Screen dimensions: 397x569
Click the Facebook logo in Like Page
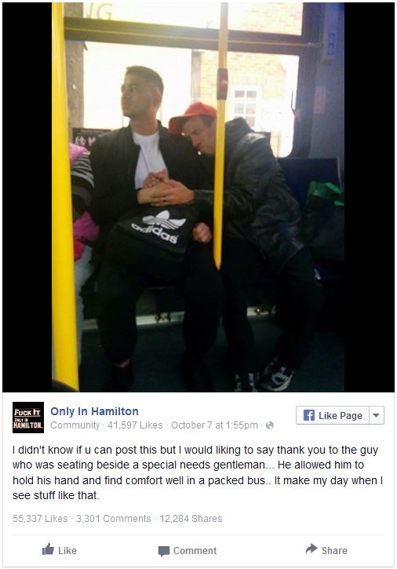pyautogui.click(x=309, y=415)
